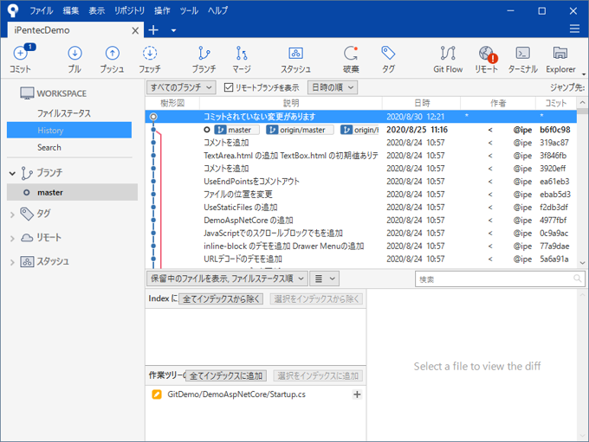Open the date order (日時の順) dropdown

(333, 87)
